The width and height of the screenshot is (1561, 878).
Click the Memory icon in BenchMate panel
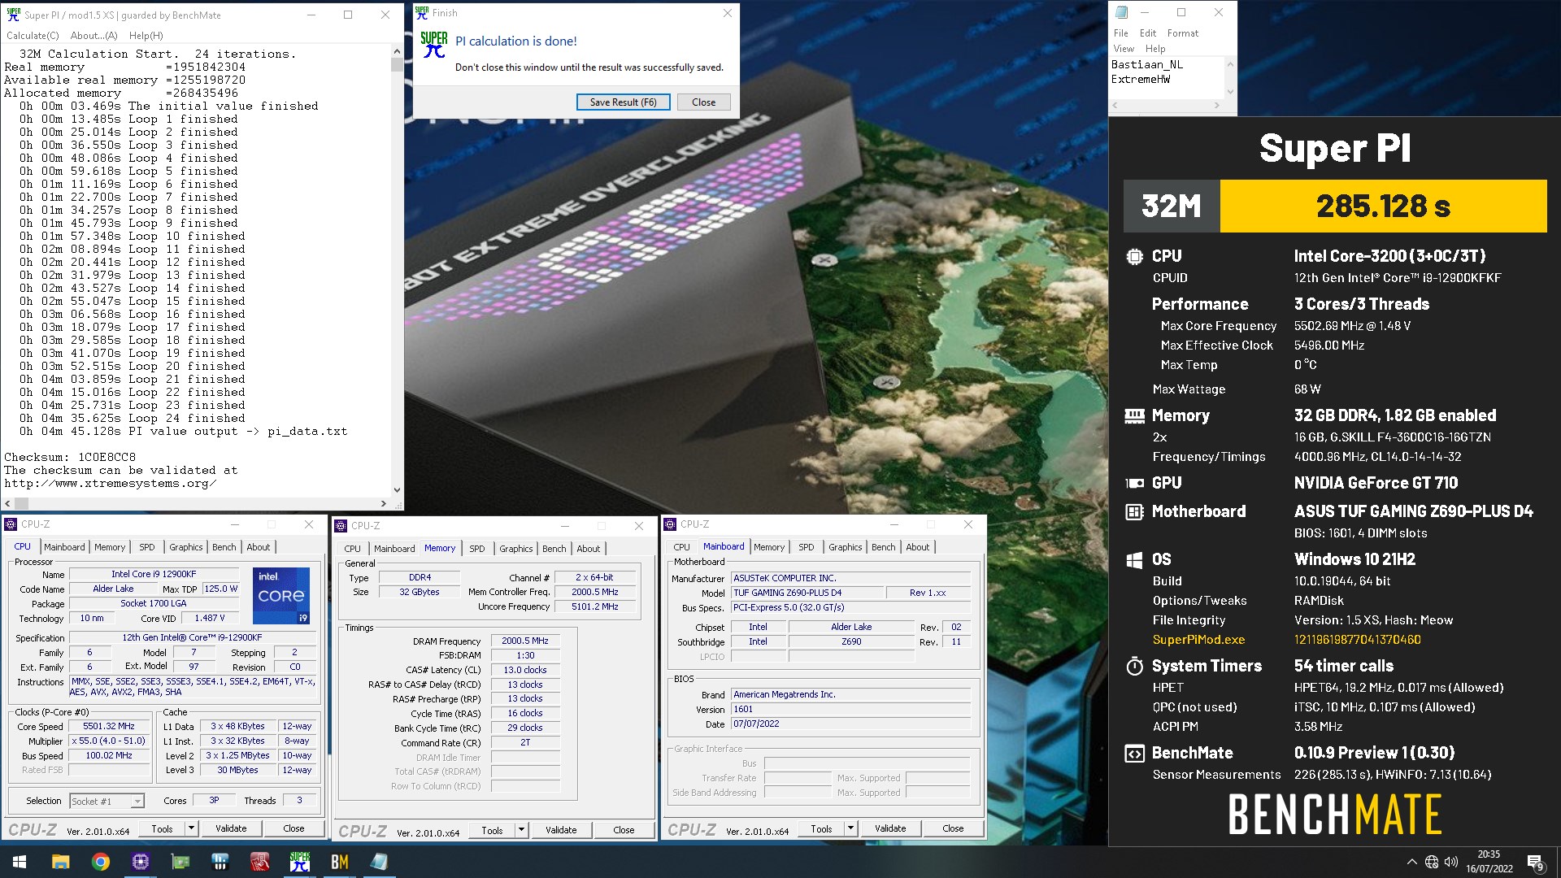point(1134,416)
